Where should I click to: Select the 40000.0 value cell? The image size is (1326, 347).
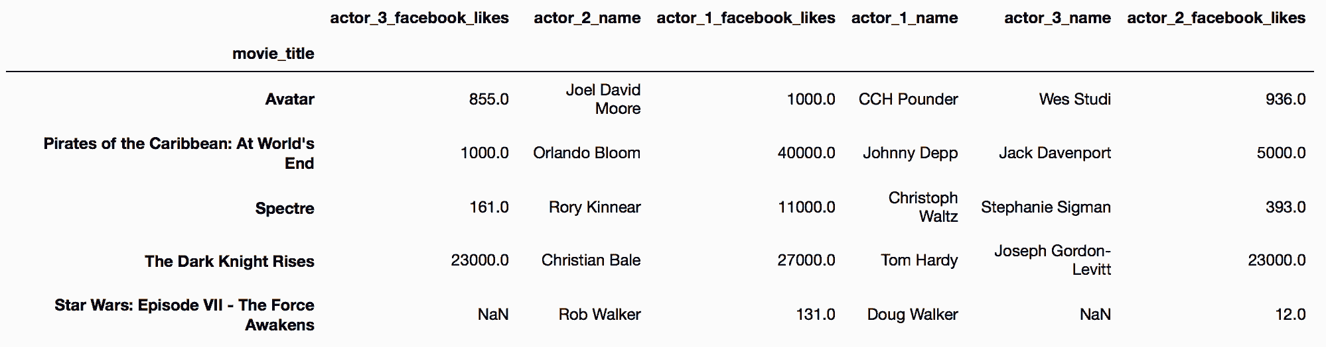tap(806, 153)
